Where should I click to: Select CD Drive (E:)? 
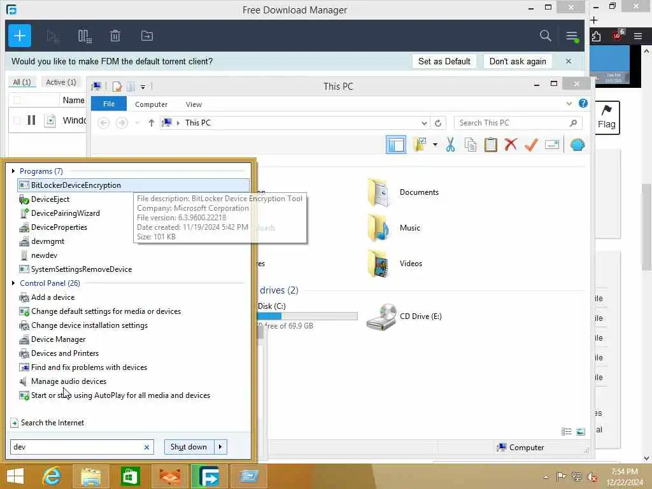tap(404, 316)
